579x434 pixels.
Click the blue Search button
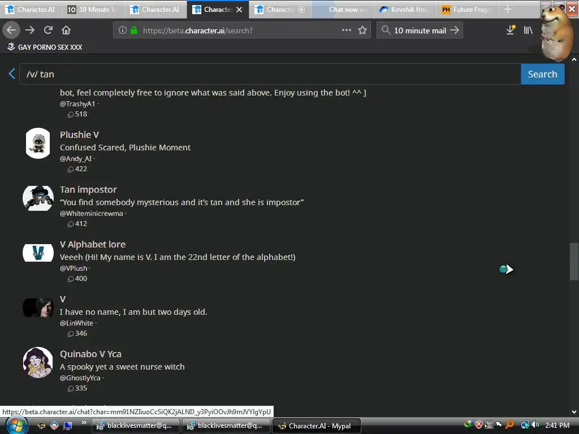[542, 74]
